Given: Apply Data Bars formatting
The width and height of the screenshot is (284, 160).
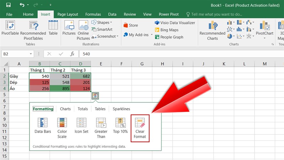Looking at the screenshot, I should pyautogui.click(x=43, y=126).
